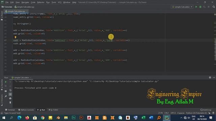Open the Edit menu
The width and height of the screenshot is (216, 121).
click(12, 2)
